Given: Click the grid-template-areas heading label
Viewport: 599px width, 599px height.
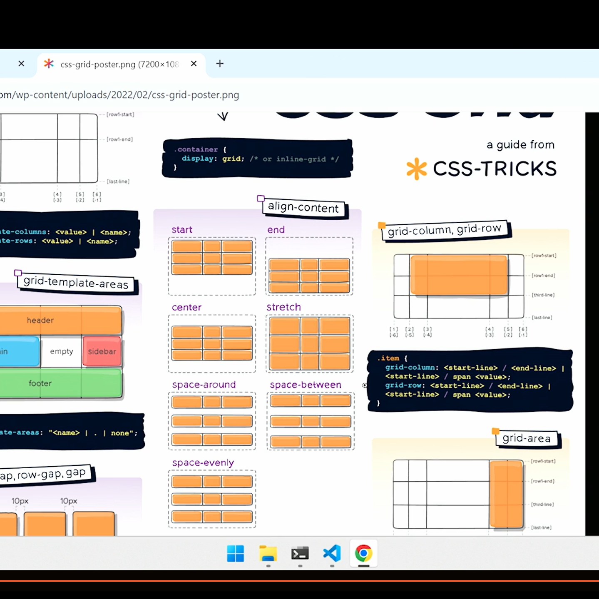Looking at the screenshot, I should 76,283.
